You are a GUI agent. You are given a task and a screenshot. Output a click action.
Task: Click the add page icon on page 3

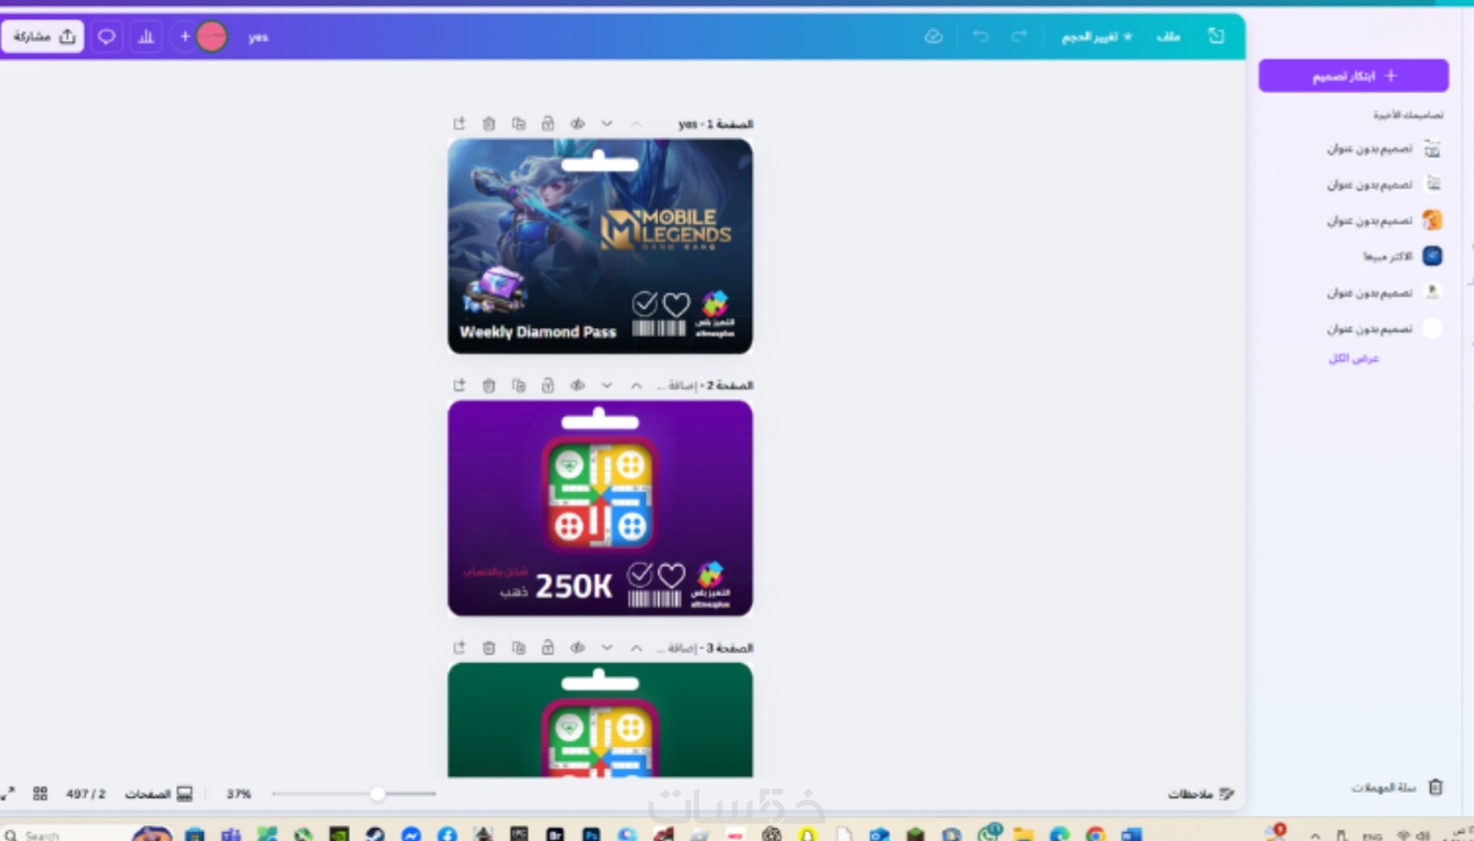pos(459,648)
